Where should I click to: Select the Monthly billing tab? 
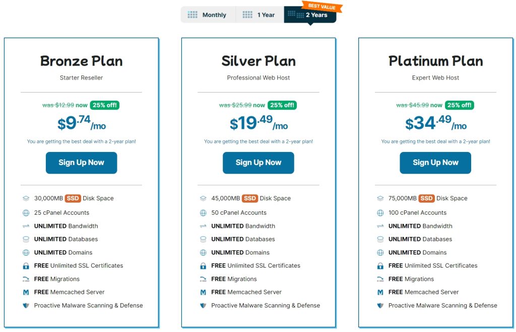(x=207, y=15)
